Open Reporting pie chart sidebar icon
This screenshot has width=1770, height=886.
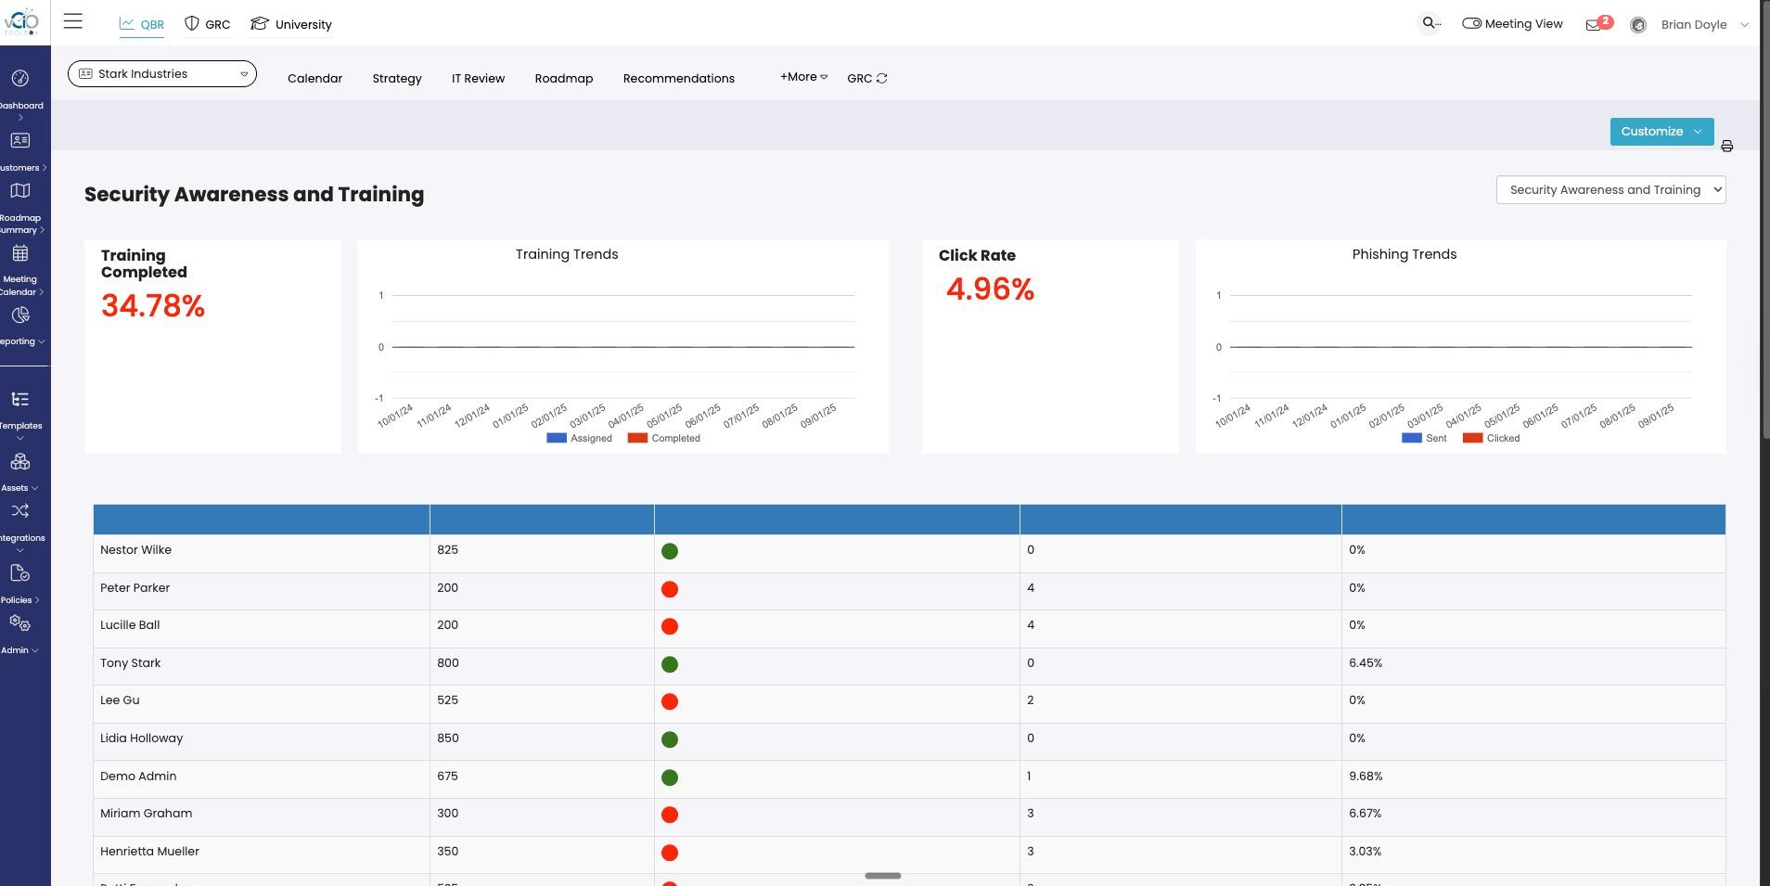point(20,315)
